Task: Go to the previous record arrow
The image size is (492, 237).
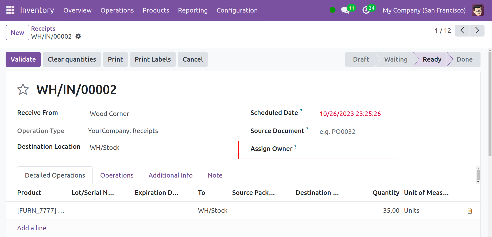Action: pyautogui.click(x=462, y=31)
